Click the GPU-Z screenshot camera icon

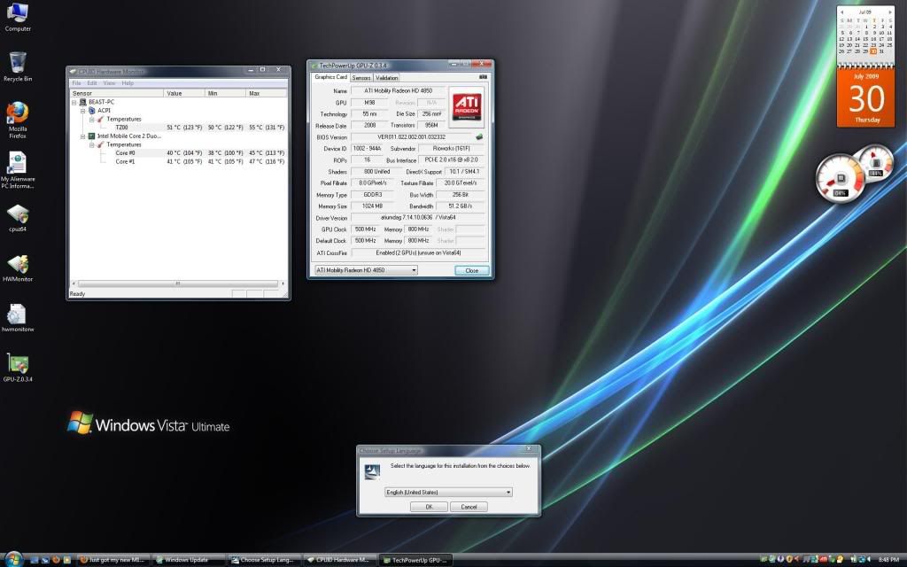pos(483,77)
